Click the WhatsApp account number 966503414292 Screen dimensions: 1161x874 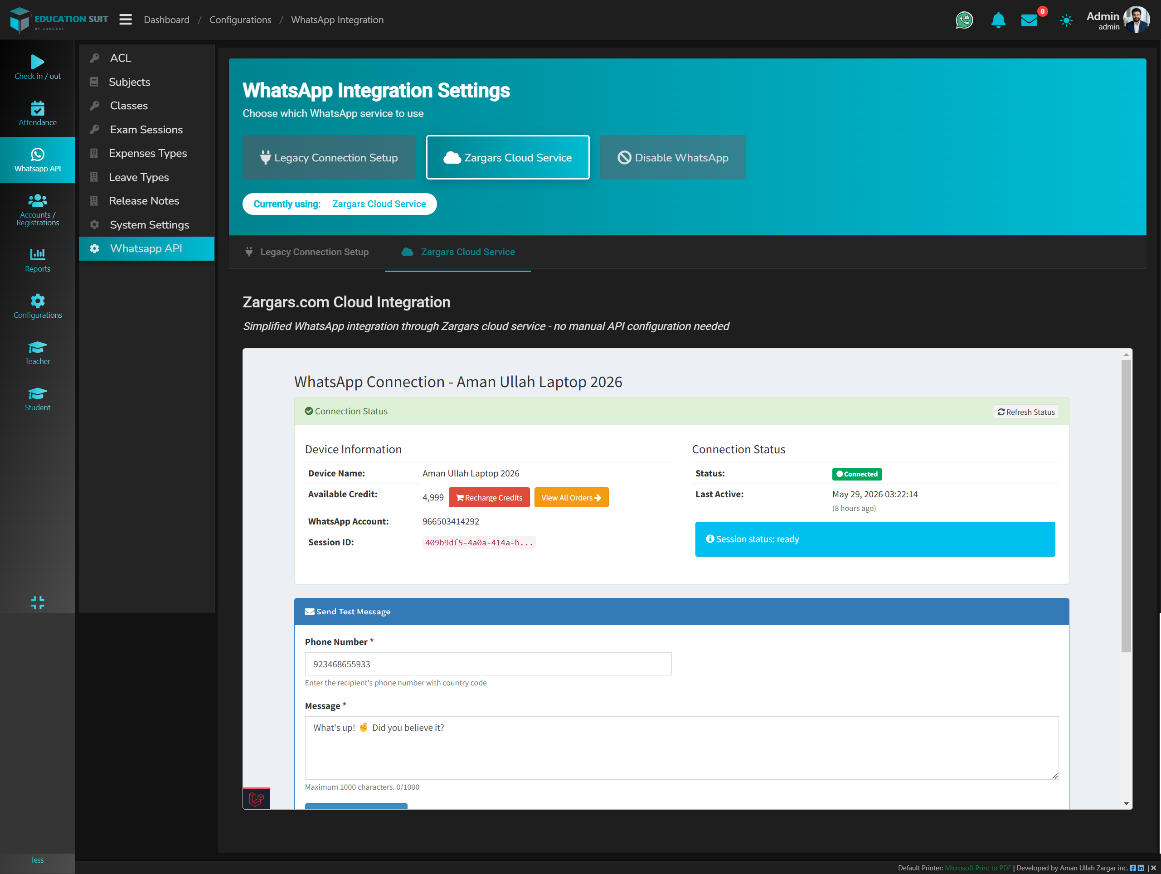click(x=450, y=521)
